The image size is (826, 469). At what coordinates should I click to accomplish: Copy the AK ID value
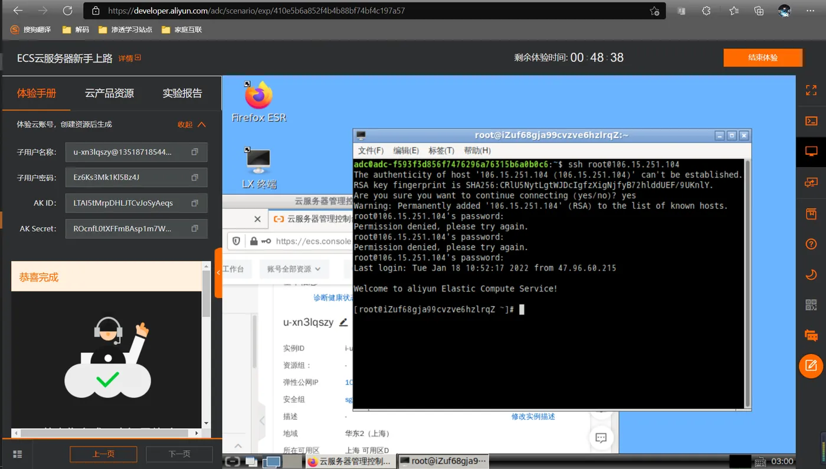pyautogui.click(x=195, y=203)
